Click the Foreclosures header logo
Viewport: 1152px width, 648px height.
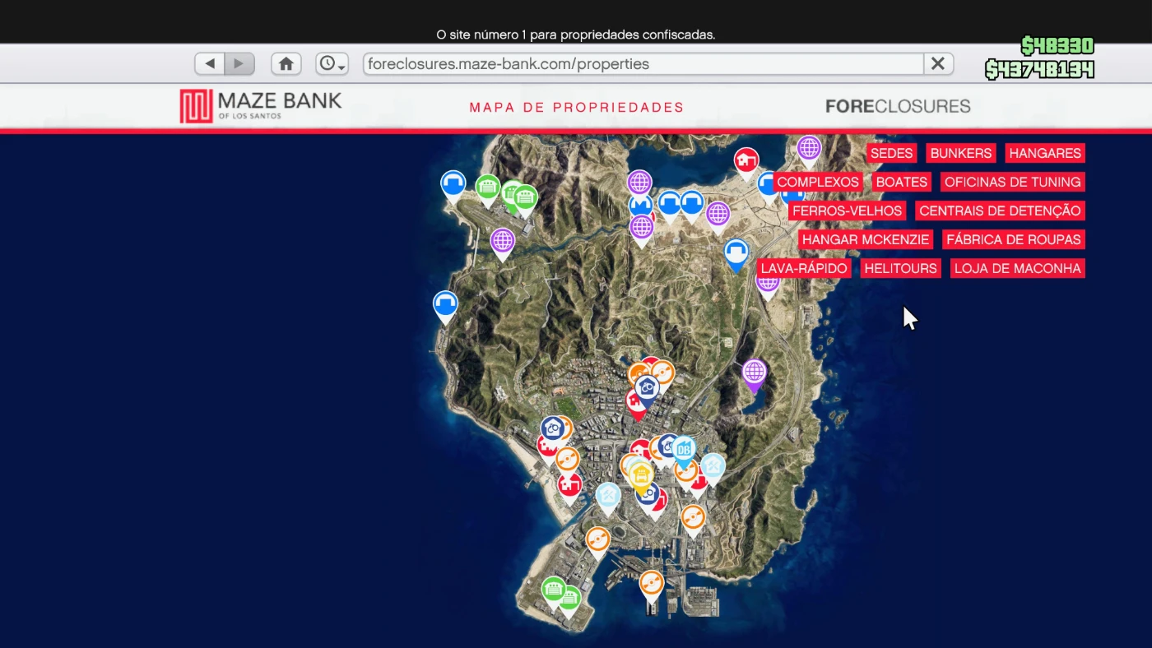897,106
